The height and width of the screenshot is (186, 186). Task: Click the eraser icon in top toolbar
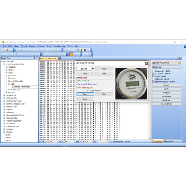click(78, 50)
